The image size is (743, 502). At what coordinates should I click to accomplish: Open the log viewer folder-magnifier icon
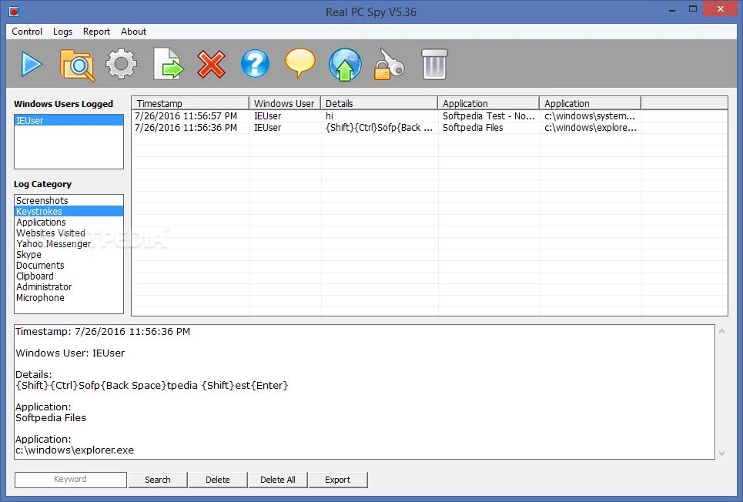[x=77, y=65]
